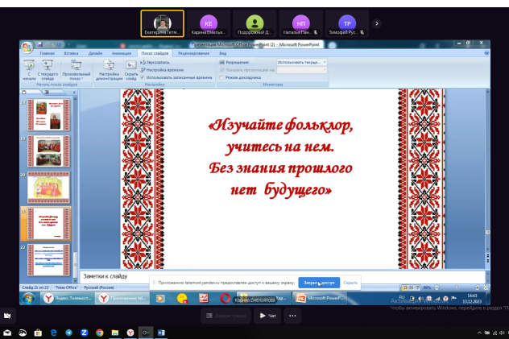Screen dimensions: 509x339
Task: Click Скрыть слайд button
Action: 131,70
